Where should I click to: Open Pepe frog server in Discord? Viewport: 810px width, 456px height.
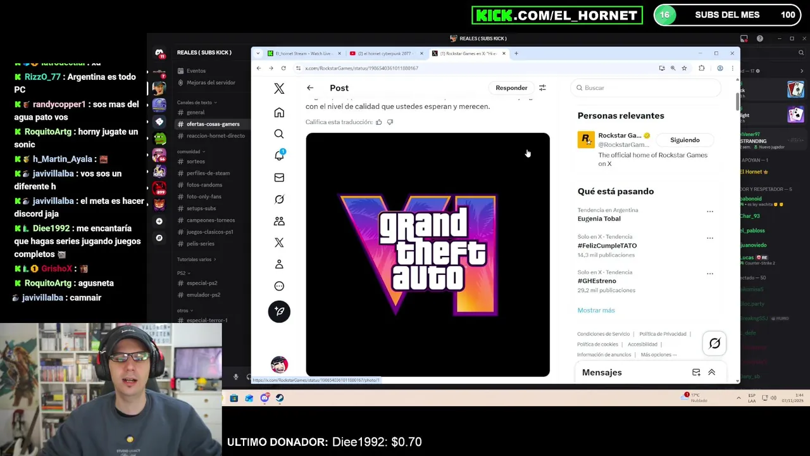click(x=159, y=138)
